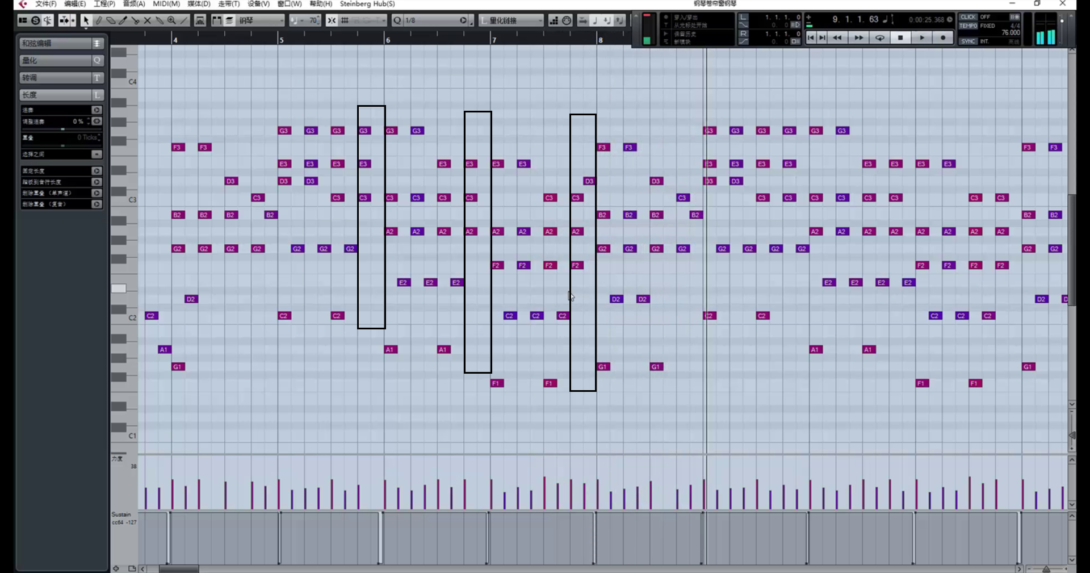
Task: Select the Erase tool
Action: (x=111, y=20)
